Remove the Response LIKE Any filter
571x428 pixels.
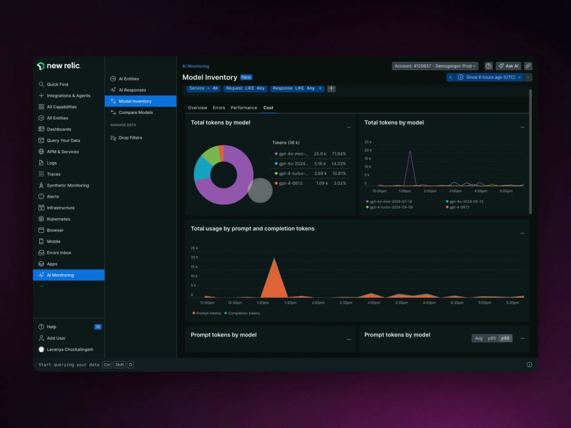pos(320,88)
